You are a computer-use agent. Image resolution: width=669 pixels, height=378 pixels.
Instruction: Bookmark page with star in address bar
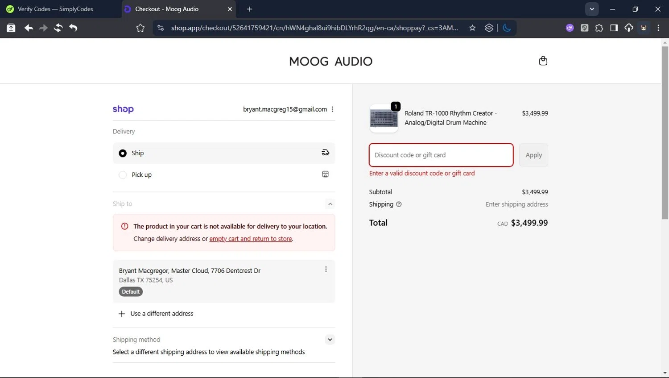pos(472,28)
